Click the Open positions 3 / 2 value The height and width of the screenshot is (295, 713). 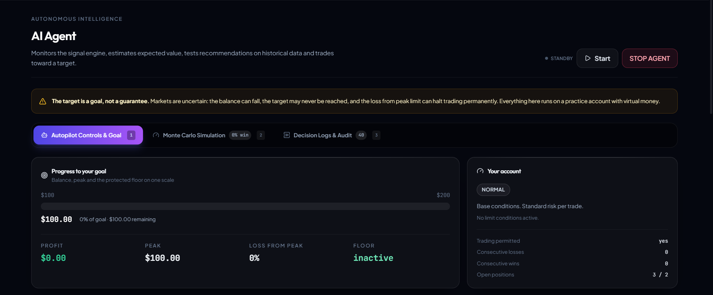pyautogui.click(x=660, y=275)
